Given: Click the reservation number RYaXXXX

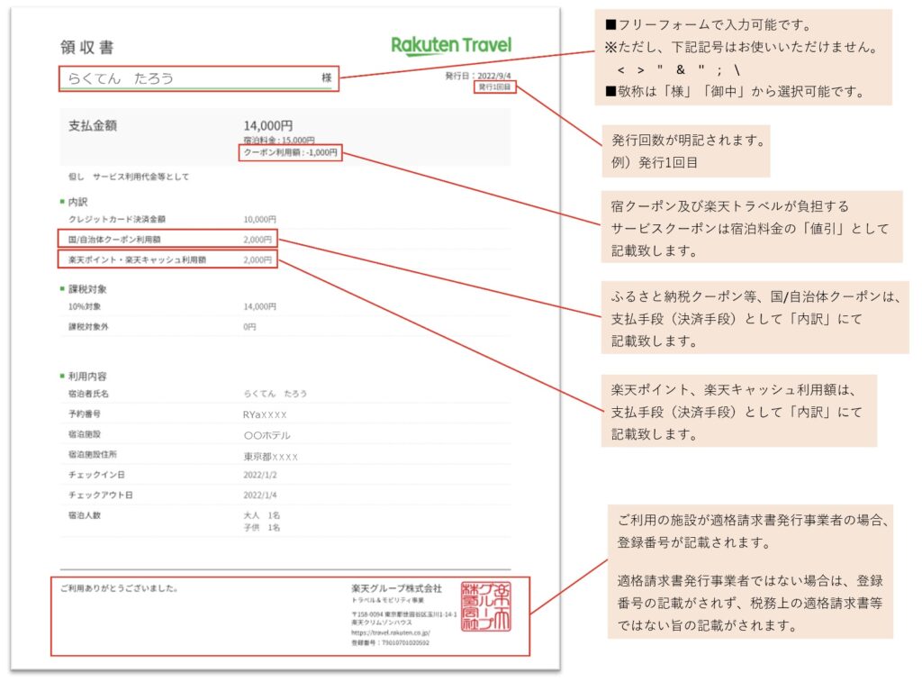Looking at the screenshot, I should (265, 414).
